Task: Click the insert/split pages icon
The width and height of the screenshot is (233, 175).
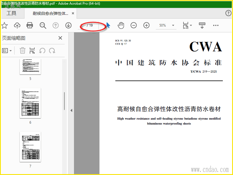Action: [x=32, y=50]
